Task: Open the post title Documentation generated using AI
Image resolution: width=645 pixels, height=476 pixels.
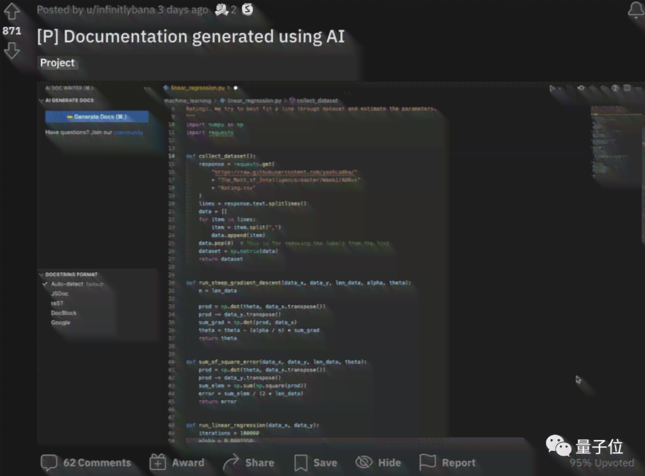Action: (191, 36)
